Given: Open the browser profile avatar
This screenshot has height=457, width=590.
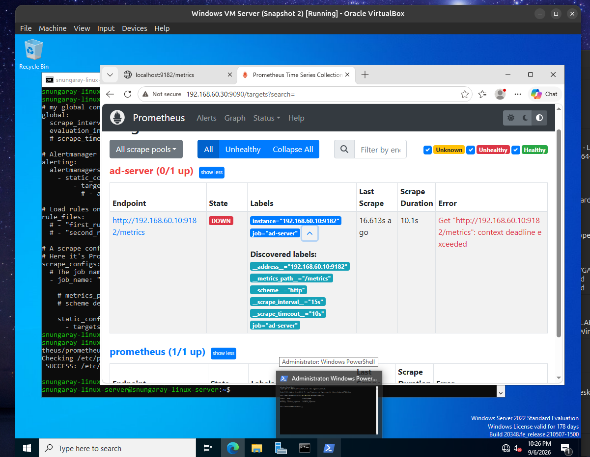Looking at the screenshot, I should (500, 94).
